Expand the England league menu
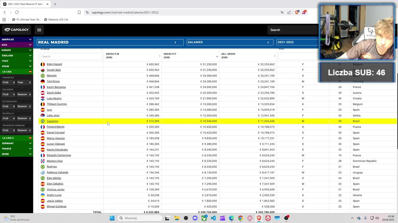 click(x=16, y=55)
